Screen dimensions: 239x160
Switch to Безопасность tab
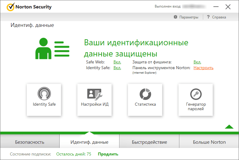(30, 141)
